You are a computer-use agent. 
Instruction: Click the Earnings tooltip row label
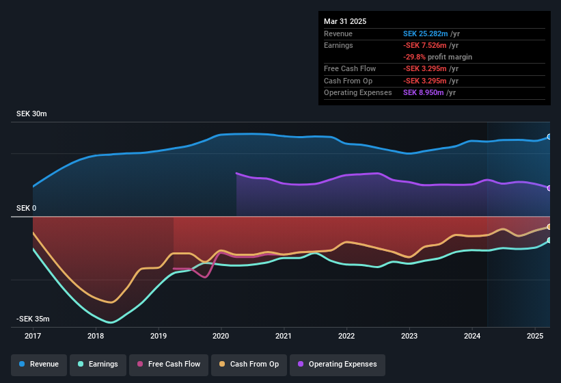click(x=338, y=45)
